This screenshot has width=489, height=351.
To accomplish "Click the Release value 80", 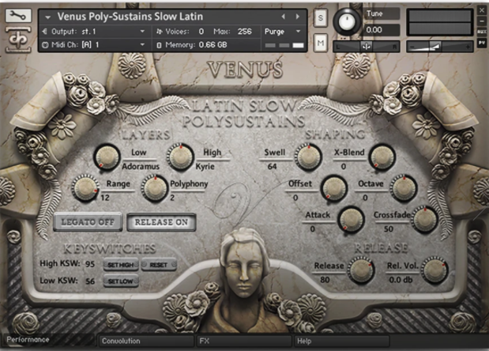I will 325,280.
